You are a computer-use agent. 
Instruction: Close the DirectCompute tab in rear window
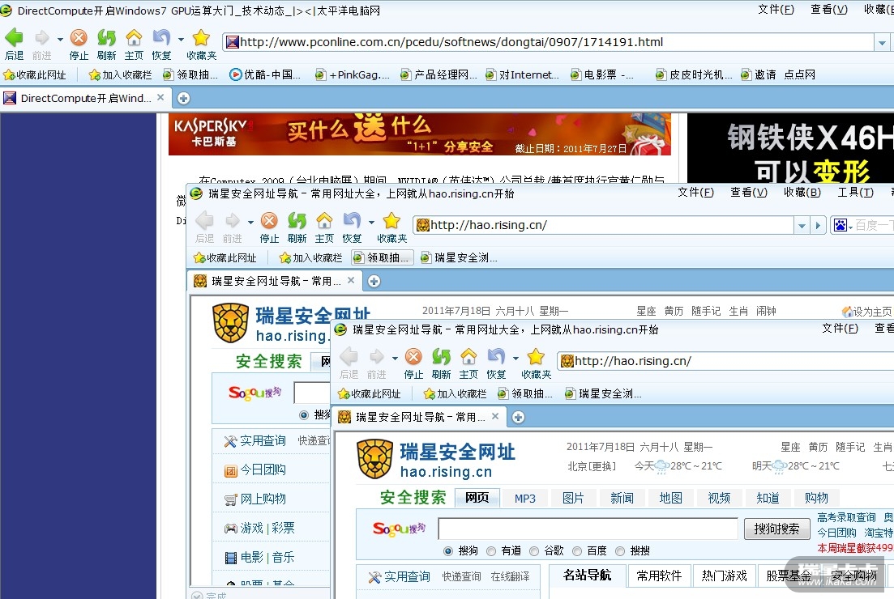[x=160, y=97]
